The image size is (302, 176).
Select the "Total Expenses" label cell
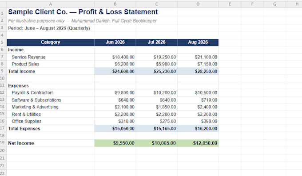tap(51, 129)
